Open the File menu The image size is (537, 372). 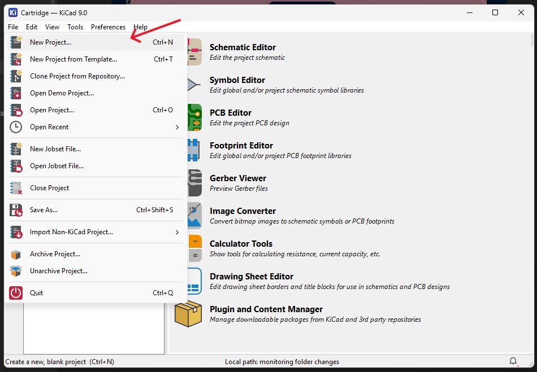point(13,27)
